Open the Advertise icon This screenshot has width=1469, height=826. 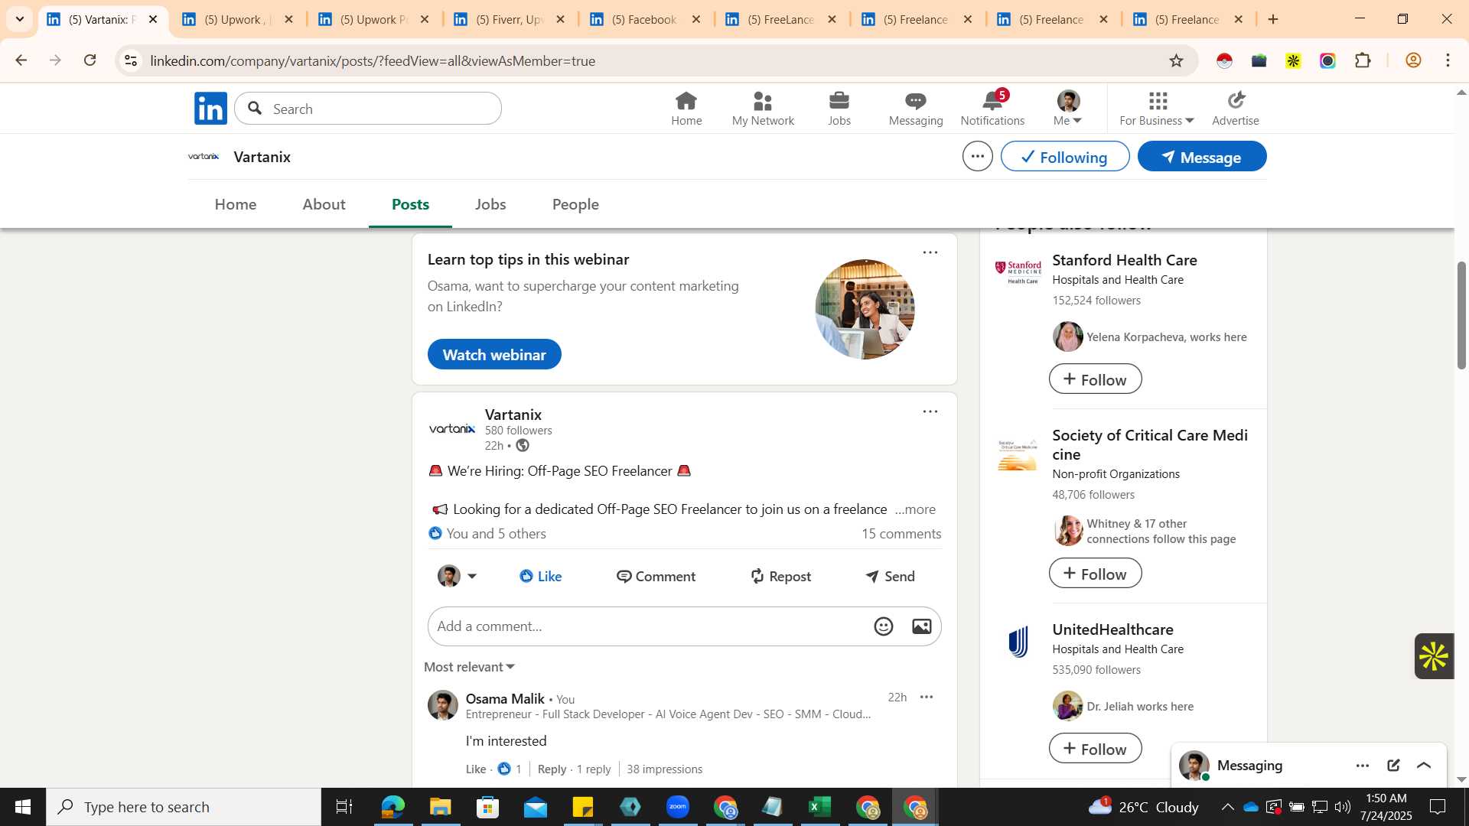[1236, 109]
